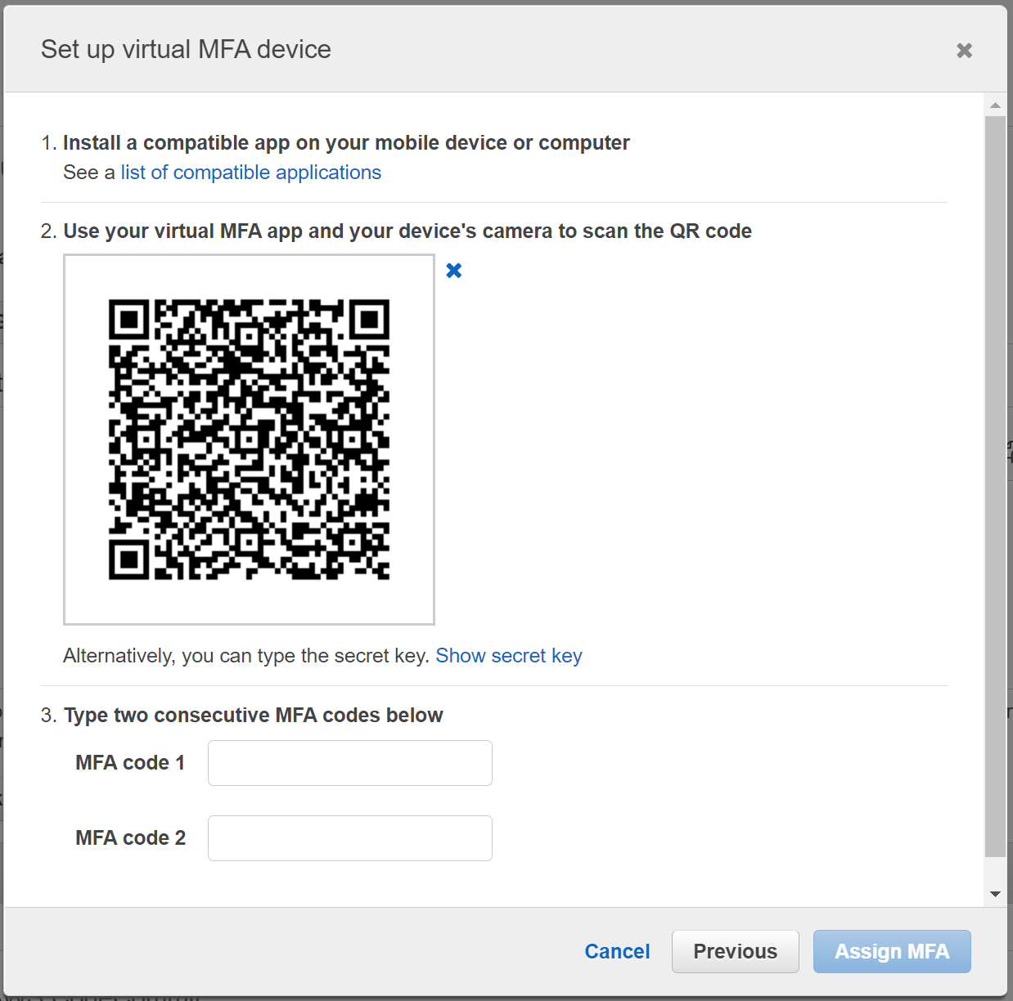Go back with the Previous button

click(x=735, y=951)
